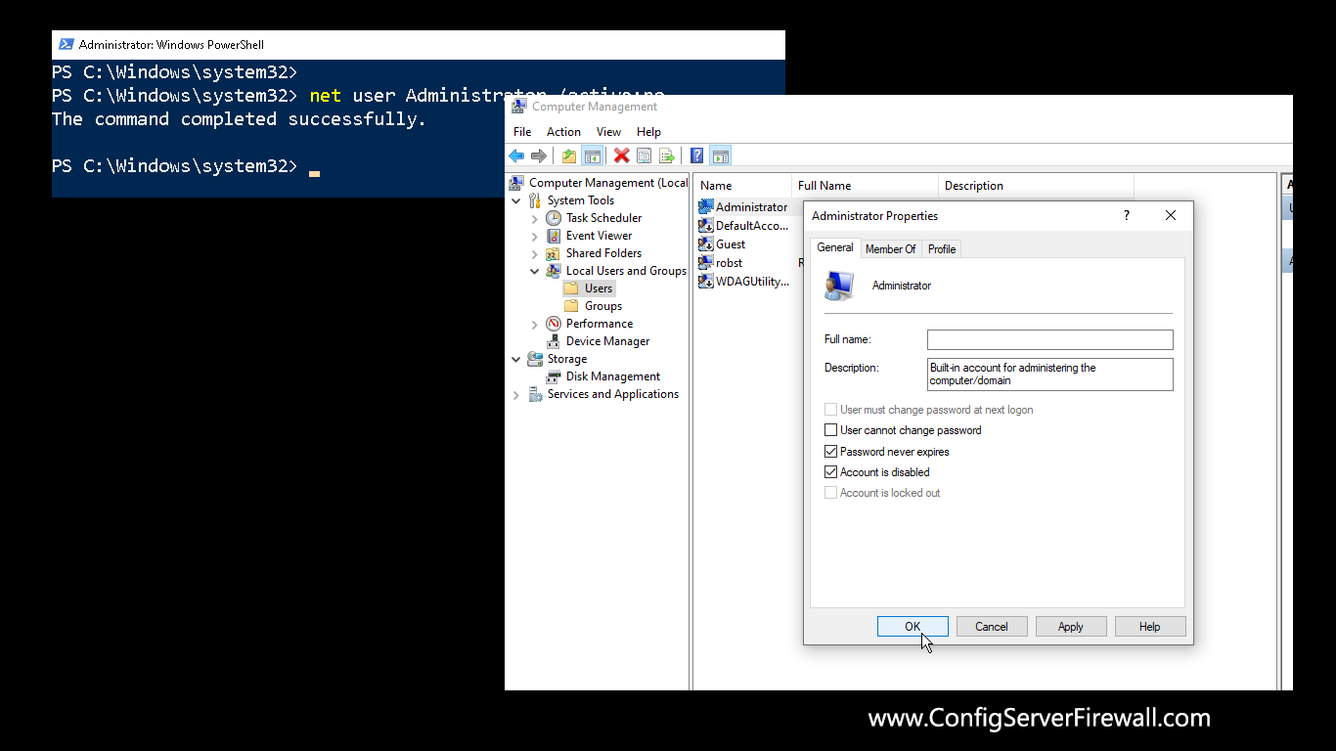Toggle 'User cannot change password' checkbox
1336x751 pixels.
pos(831,430)
